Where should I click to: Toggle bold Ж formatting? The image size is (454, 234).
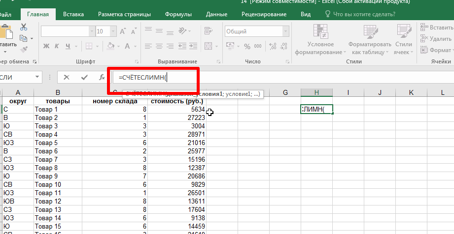pos(46,46)
